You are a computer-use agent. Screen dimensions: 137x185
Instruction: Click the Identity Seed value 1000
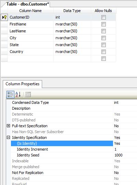coord(125,155)
